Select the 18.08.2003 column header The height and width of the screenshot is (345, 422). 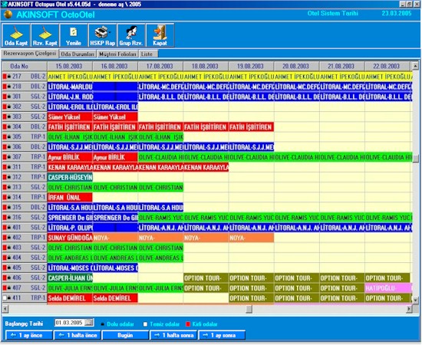click(206, 66)
